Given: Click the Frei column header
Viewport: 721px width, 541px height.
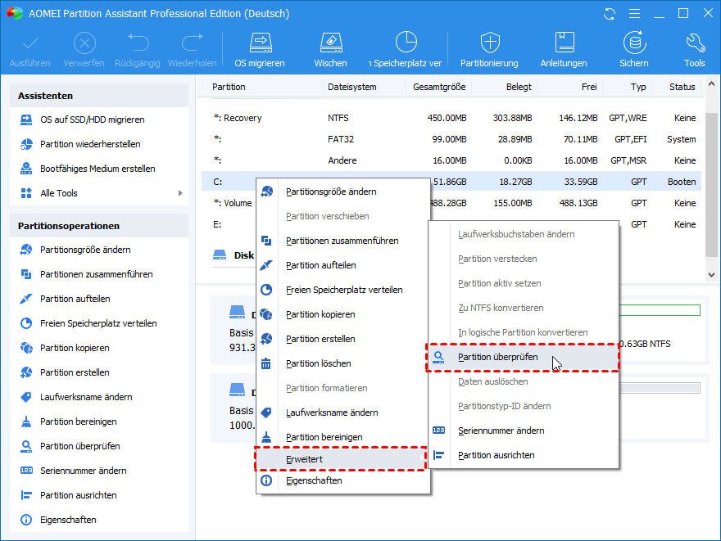Looking at the screenshot, I should [589, 87].
